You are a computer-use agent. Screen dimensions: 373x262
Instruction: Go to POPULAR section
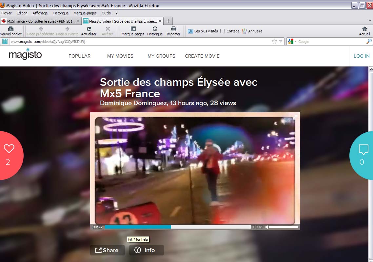click(79, 56)
